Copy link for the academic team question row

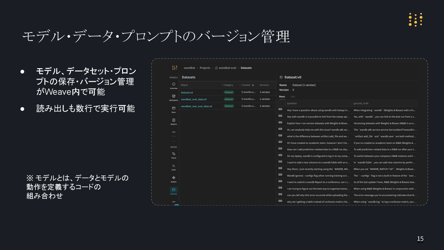280,142
